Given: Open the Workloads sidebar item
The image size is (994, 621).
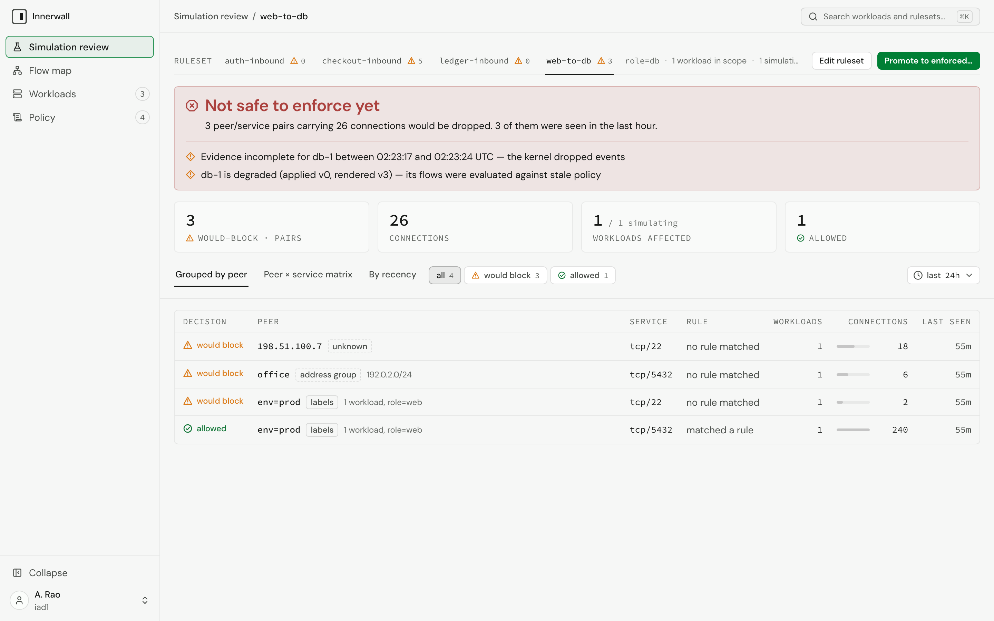Looking at the screenshot, I should [80, 94].
